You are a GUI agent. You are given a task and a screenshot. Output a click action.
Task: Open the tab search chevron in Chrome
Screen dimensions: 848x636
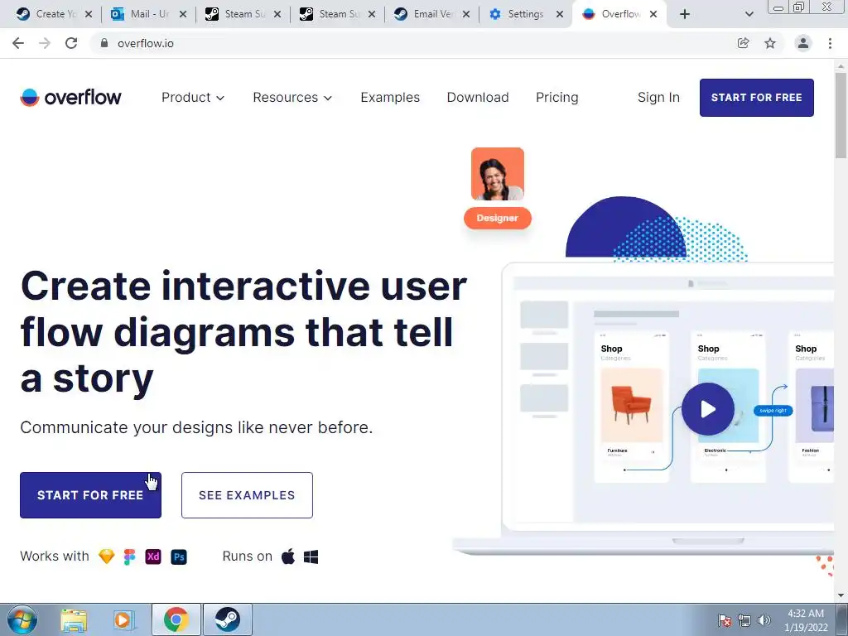(x=749, y=14)
